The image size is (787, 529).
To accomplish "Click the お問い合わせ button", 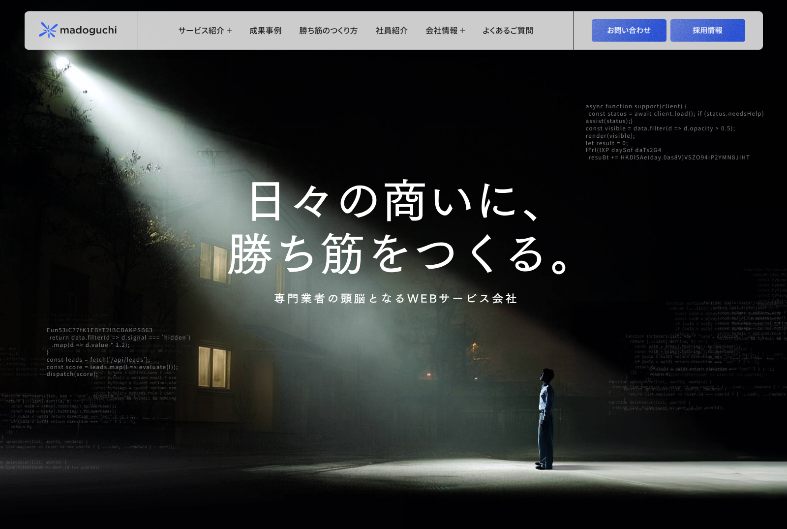I will click(629, 30).
